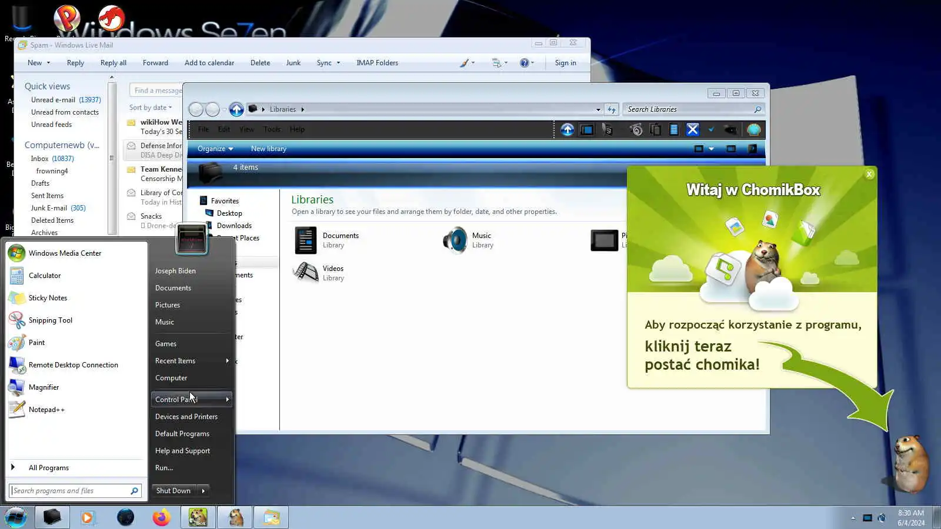This screenshot has width=941, height=529.
Task: Open the Sort by date dropdown
Action: (151, 108)
